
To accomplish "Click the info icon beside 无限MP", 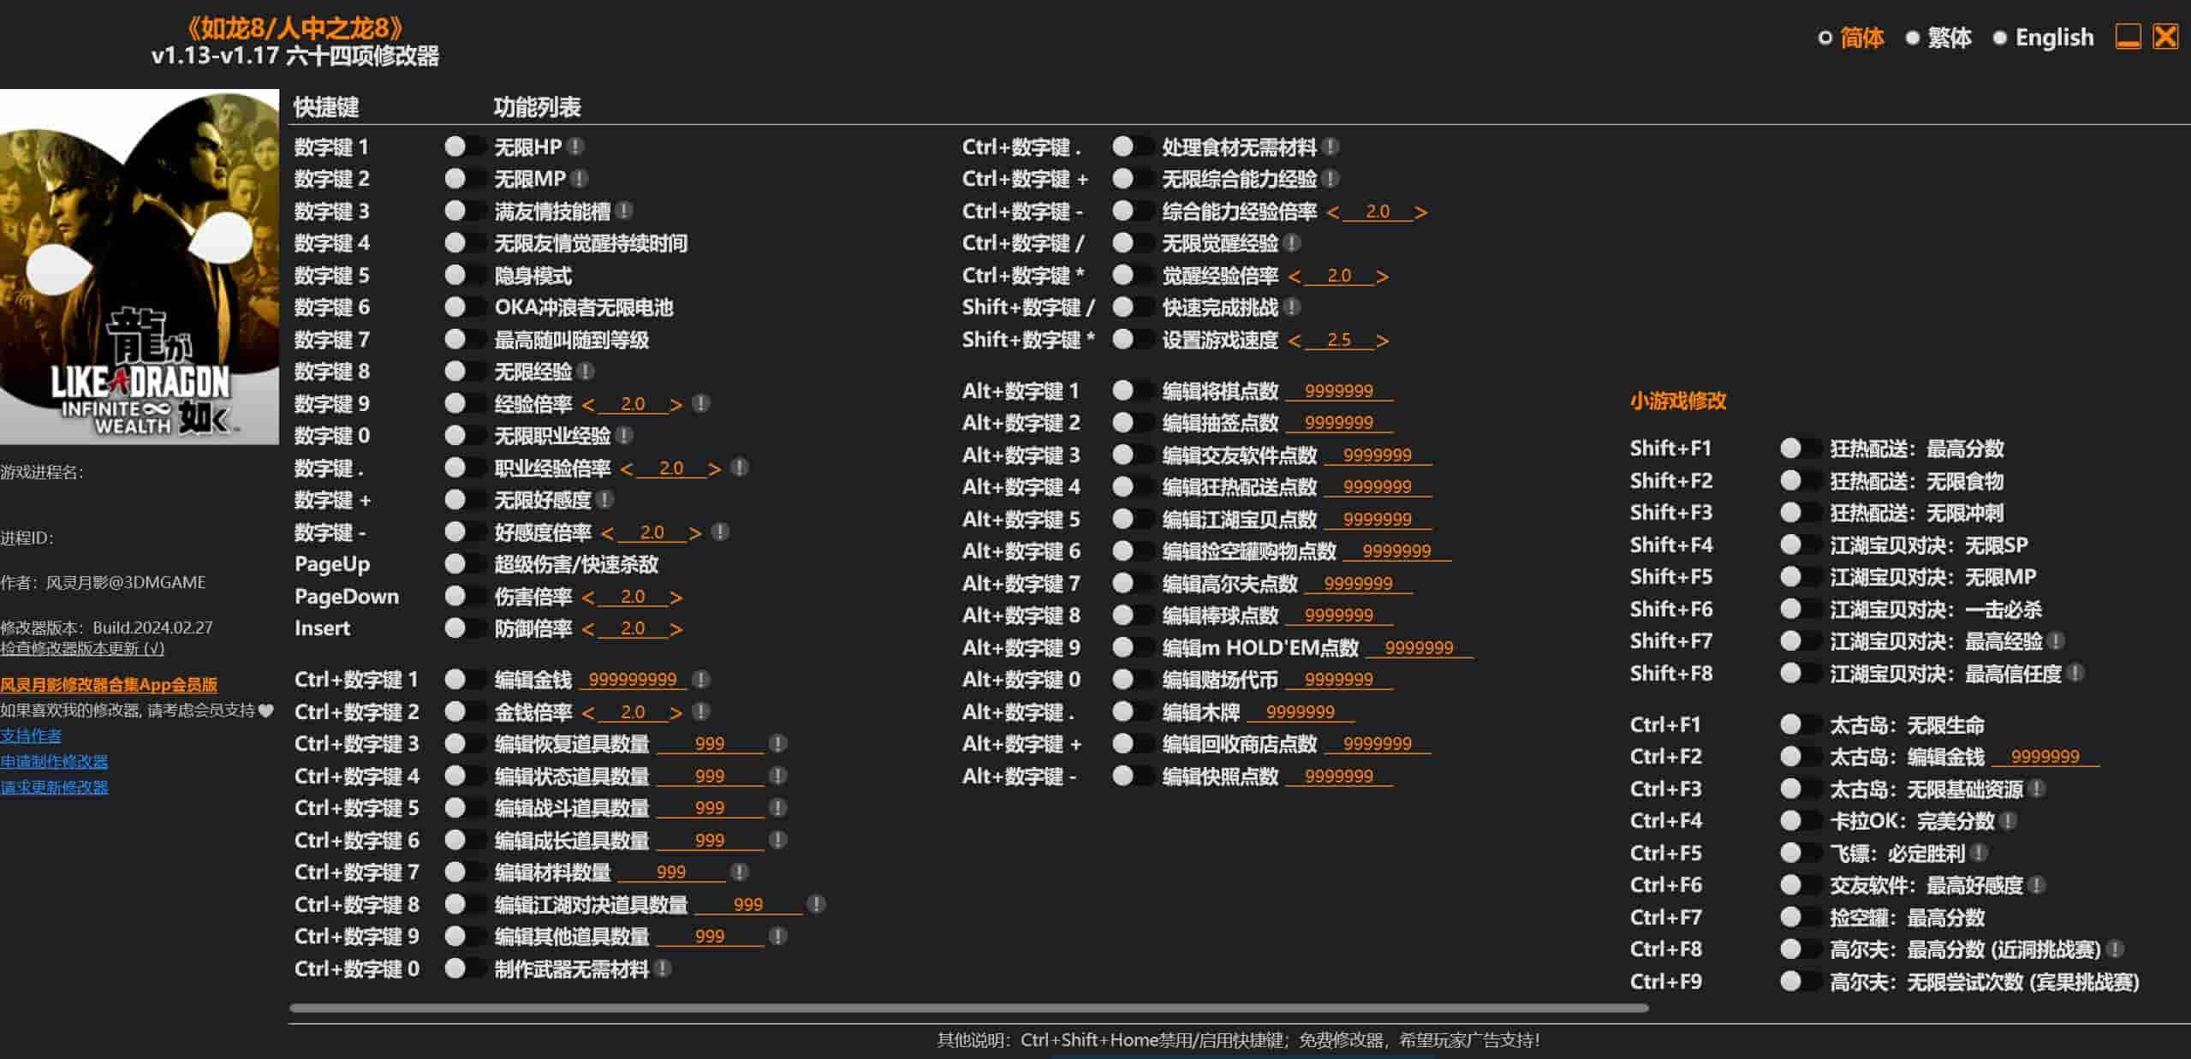I will (x=580, y=178).
